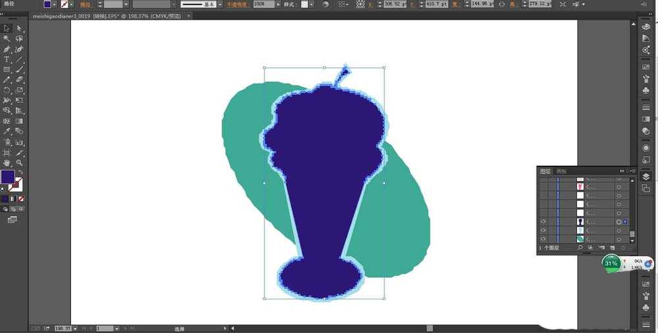
Task: Click the large dark blue fill swatch in toolbox
Action: (7, 176)
